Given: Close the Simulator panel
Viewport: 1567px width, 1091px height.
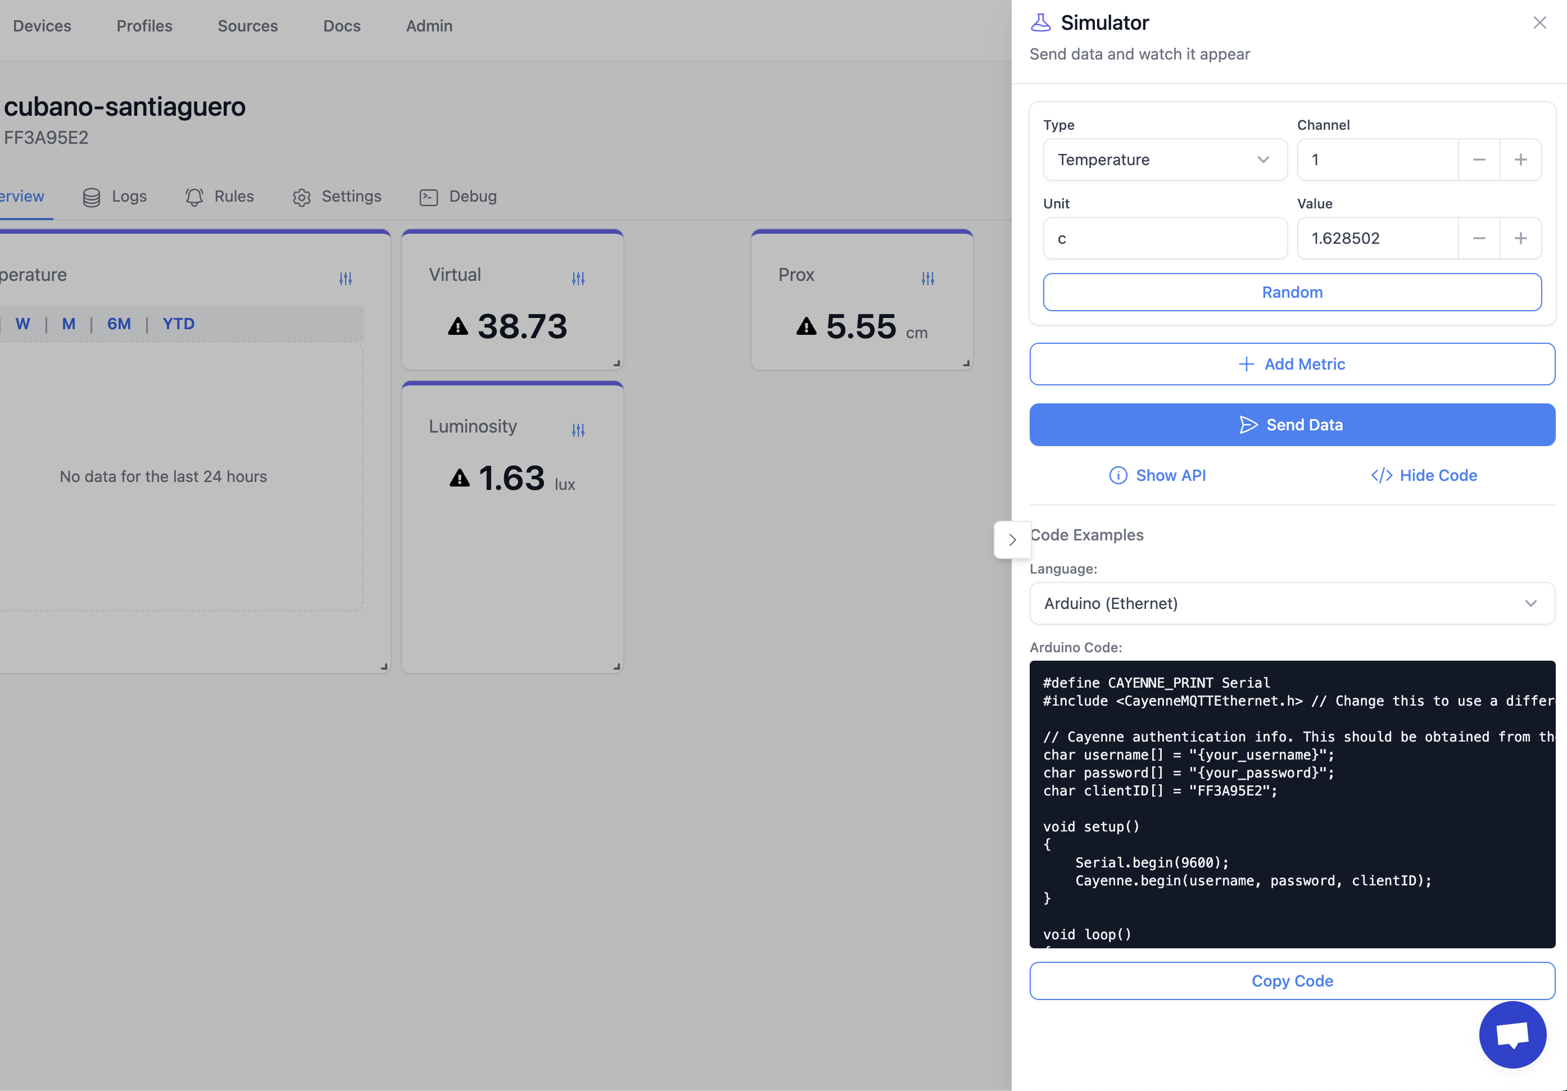Looking at the screenshot, I should [1539, 22].
